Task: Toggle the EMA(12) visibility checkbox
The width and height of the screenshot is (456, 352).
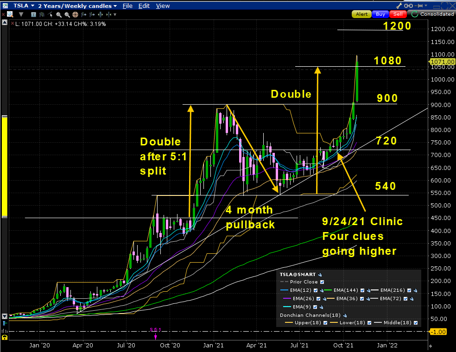Action: click(316, 290)
